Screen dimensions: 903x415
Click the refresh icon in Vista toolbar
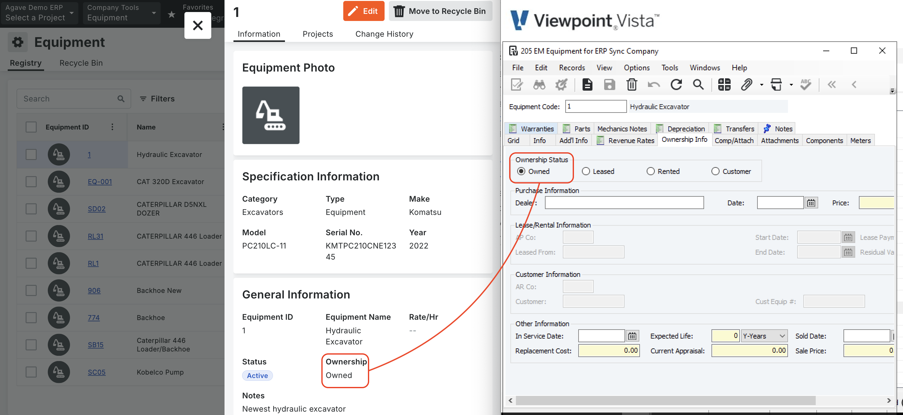[676, 84]
